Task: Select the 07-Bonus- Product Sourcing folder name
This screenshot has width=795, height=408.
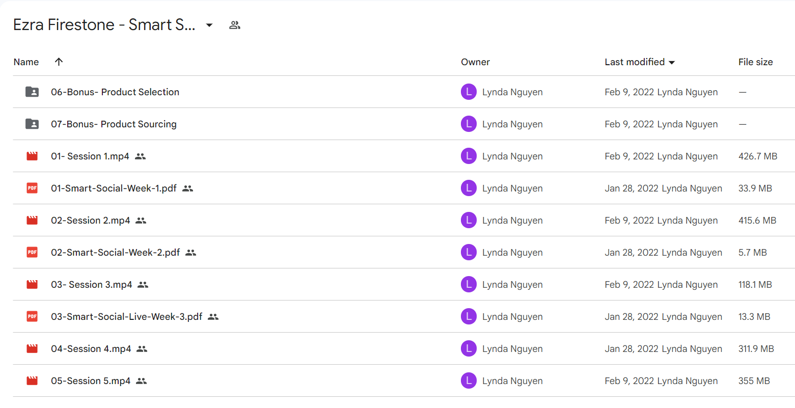Action: tap(114, 124)
